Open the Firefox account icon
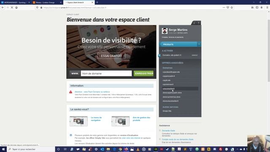Screen dimensions: 270x152 [262, 8]
